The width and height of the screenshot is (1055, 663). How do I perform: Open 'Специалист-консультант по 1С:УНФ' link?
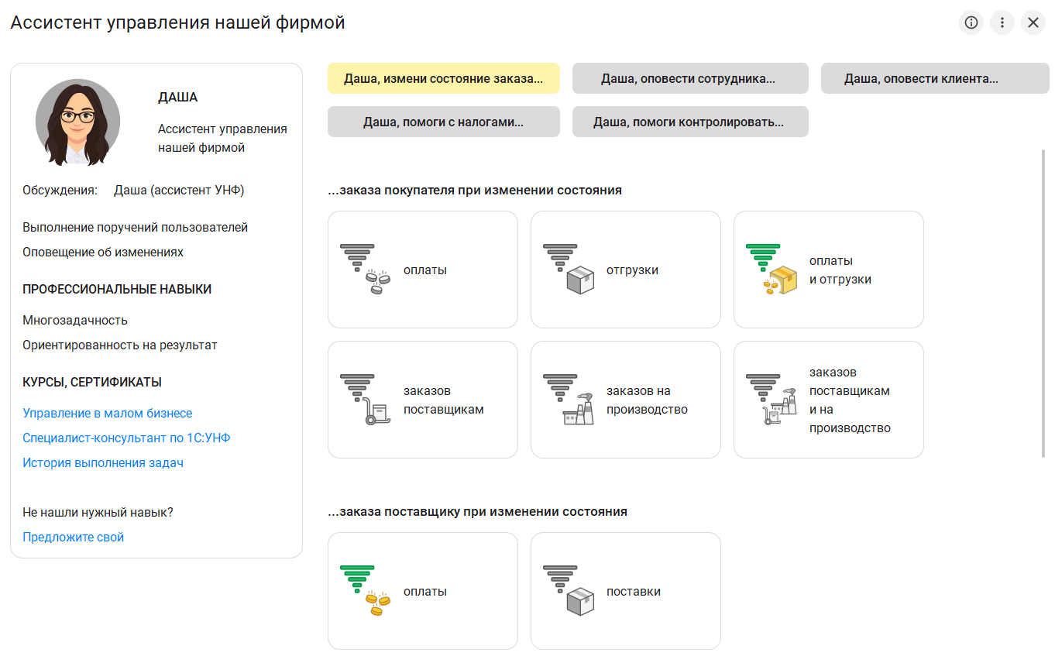click(127, 438)
